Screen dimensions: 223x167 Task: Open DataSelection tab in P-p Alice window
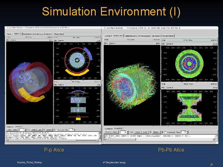[x=28, y=34]
